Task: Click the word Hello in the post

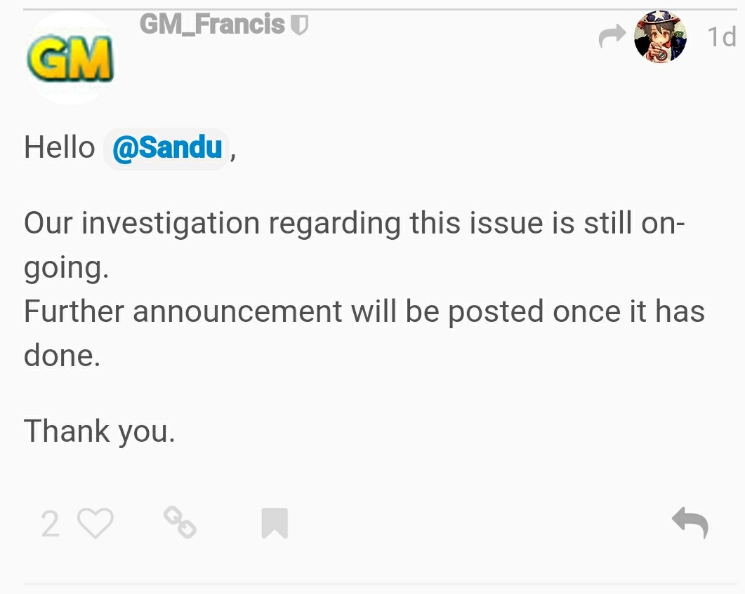Action: point(59,148)
